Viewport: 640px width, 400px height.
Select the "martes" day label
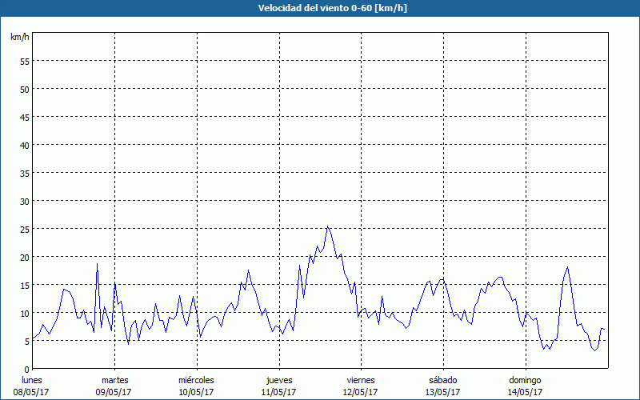pos(114,380)
